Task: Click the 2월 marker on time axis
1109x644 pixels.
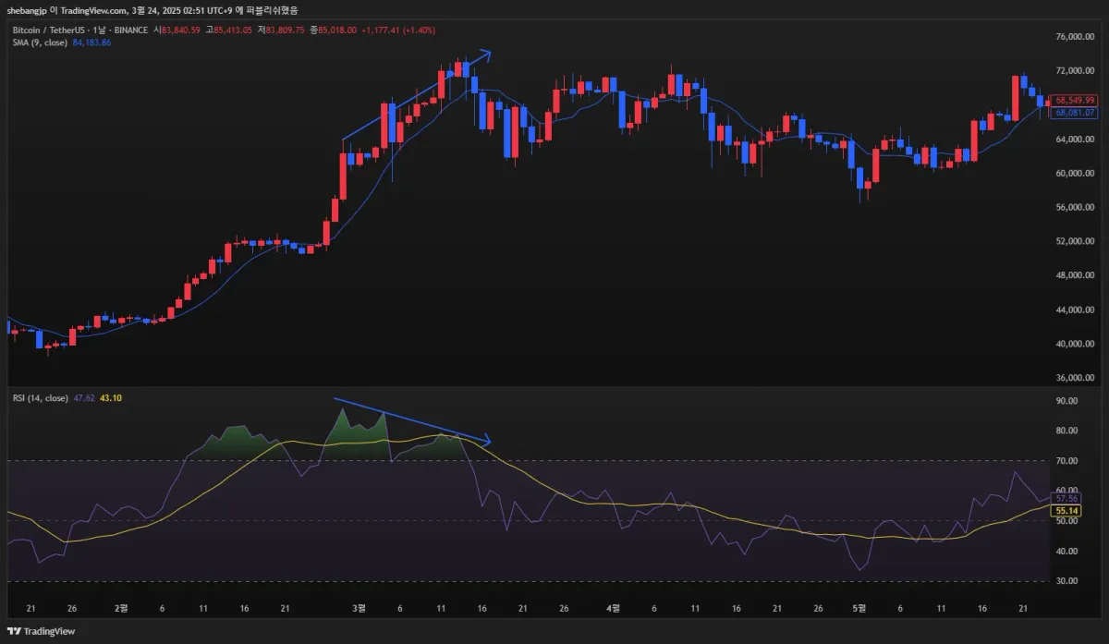Action: pyautogui.click(x=120, y=609)
